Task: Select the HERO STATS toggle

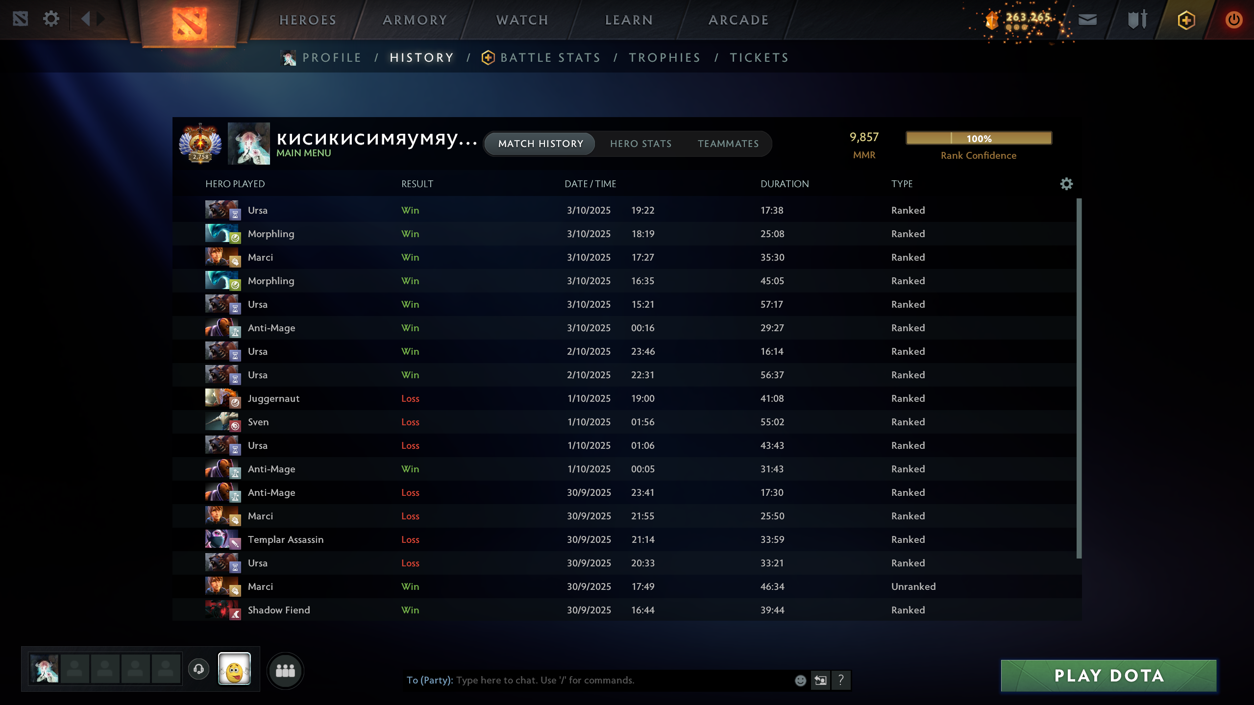Action: 641,144
